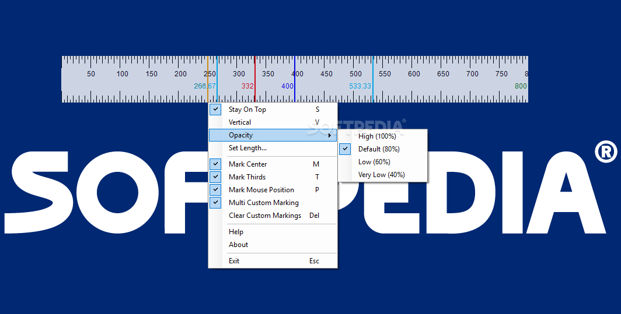This screenshot has height=314, width=621.
Task: Click the 300 tick label on ruler
Action: coord(239,73)
